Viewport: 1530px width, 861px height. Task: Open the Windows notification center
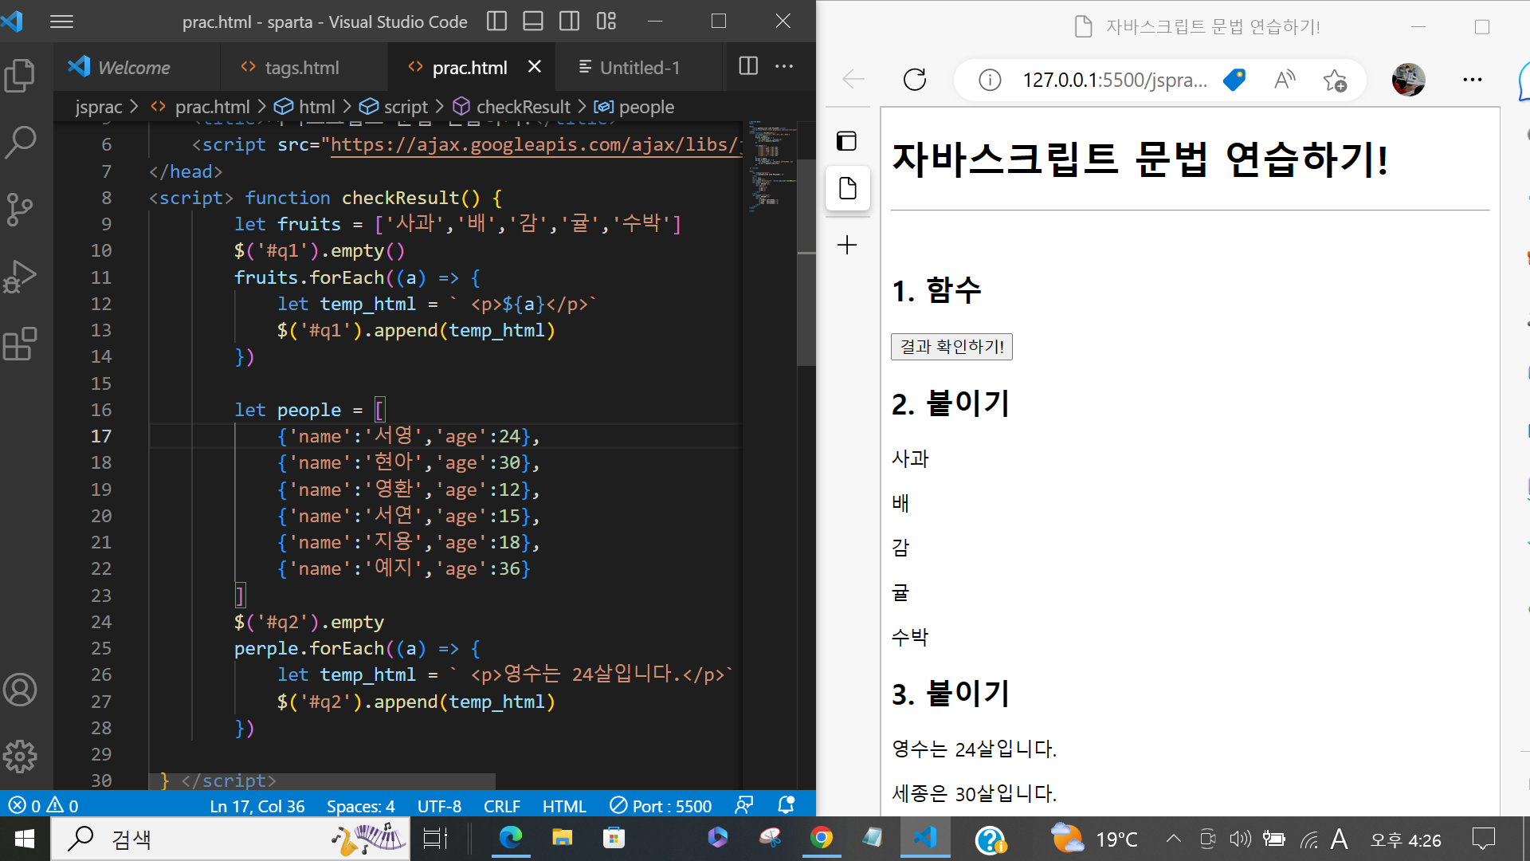point(1484,839)
